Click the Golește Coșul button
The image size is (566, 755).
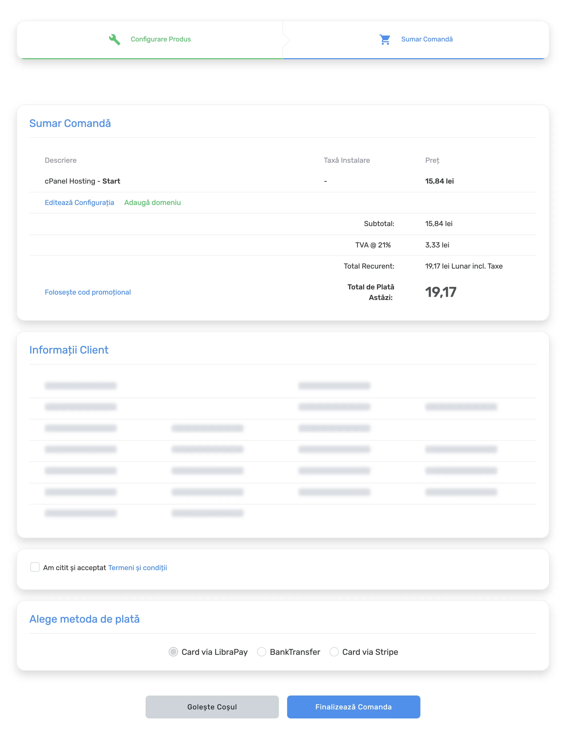tap(212, 707)
